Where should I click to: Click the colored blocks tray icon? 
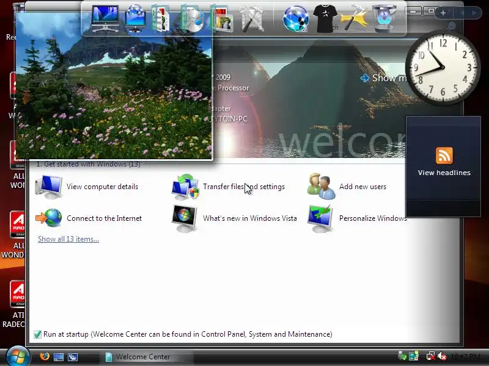point(414,356)
